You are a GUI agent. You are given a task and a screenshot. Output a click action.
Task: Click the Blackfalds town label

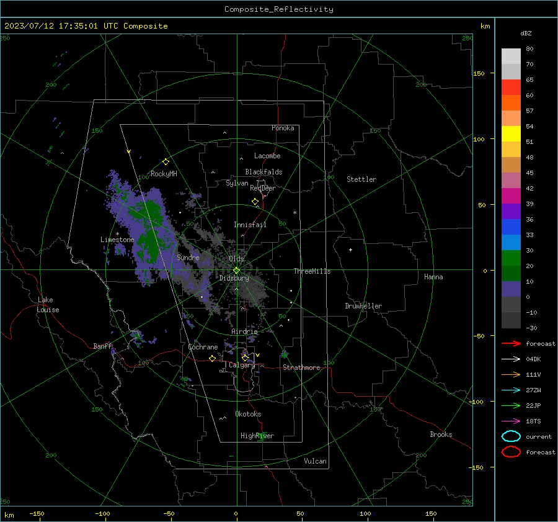point(263,172)
